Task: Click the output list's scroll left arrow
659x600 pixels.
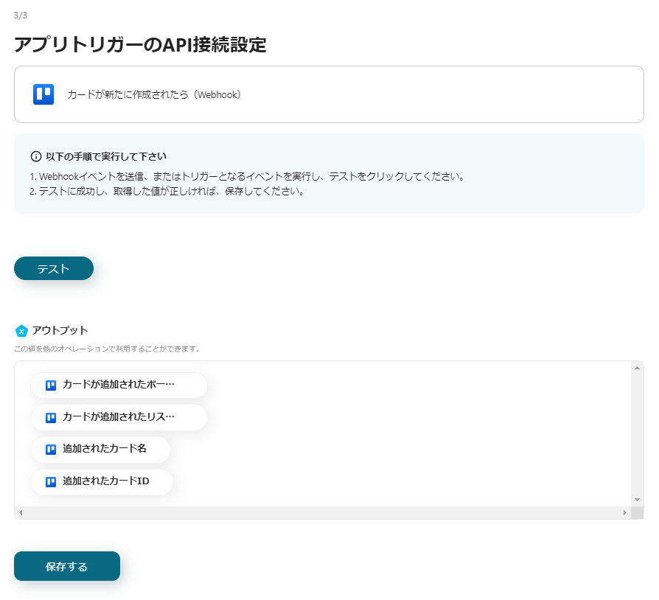Action: tap(21, 512)
